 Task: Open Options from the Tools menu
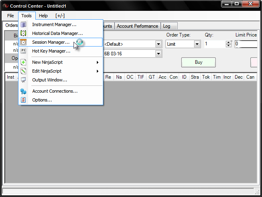click(x=61, y=100)
